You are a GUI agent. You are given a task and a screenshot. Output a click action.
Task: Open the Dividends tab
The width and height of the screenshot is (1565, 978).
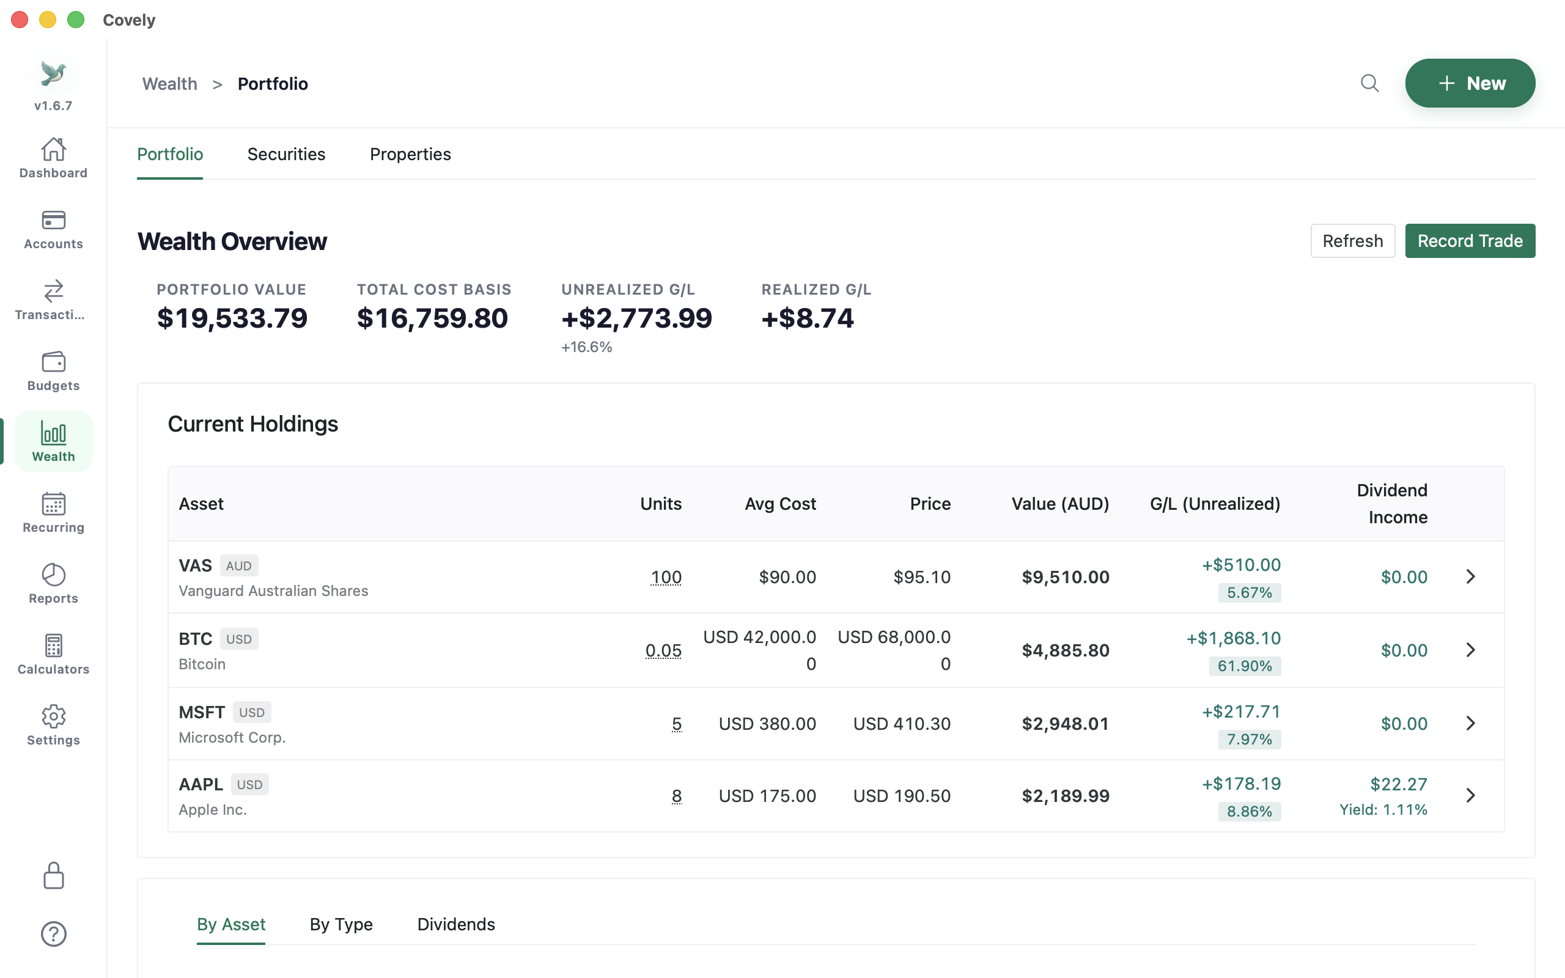pos(456,924)
